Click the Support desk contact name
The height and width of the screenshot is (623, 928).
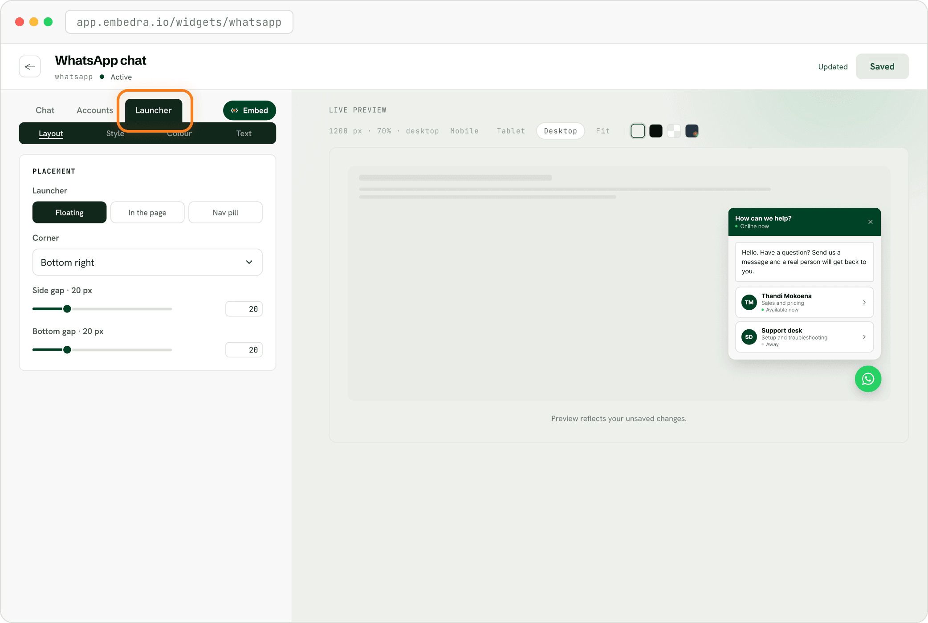point(781,331)
